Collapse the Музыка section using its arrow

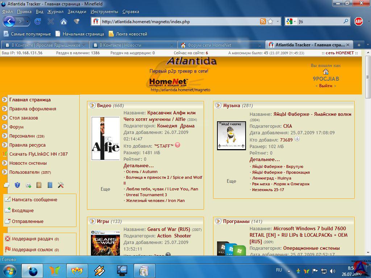coord(218,105)
